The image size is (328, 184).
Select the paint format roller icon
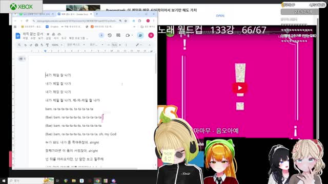[48, 45]
